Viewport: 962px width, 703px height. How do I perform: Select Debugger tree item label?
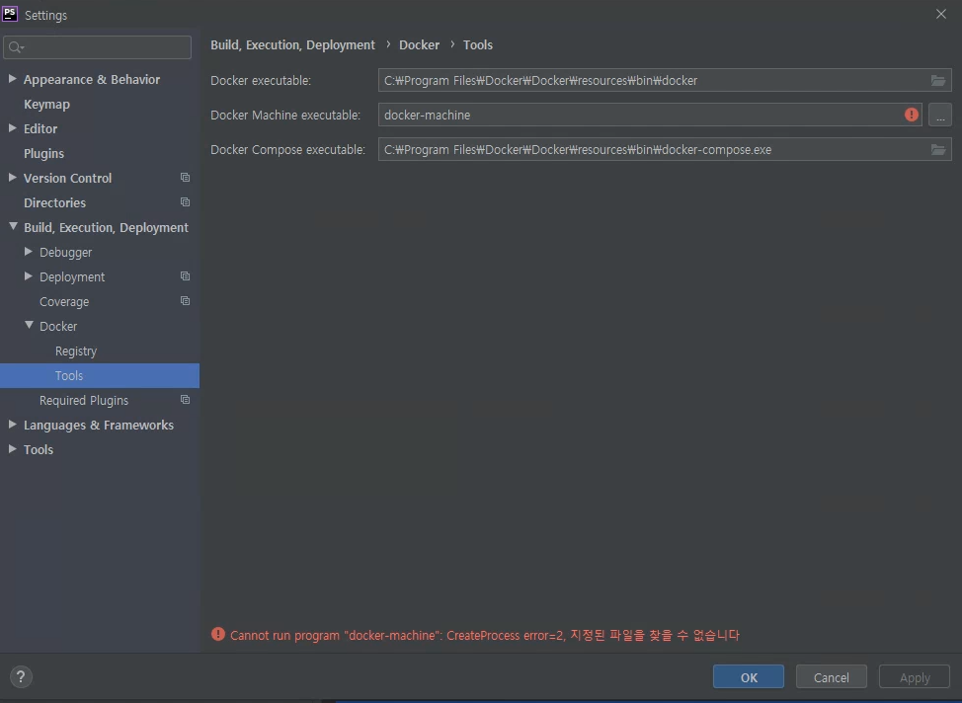[x=65, y=252]
